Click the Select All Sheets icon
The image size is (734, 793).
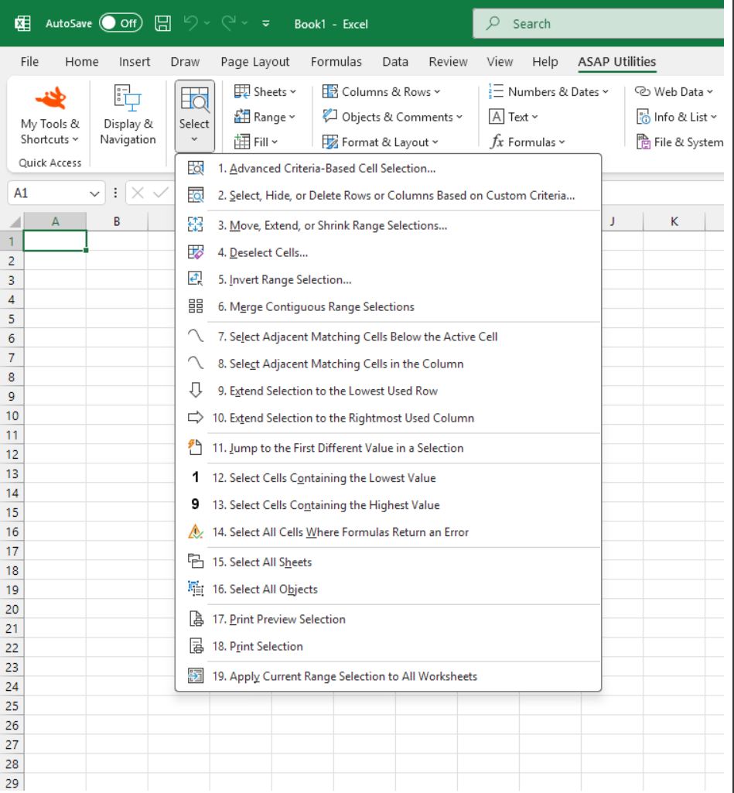196,562
